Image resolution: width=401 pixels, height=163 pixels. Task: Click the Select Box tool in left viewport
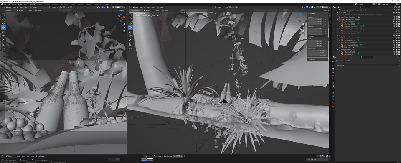click(x=3, y=15)
